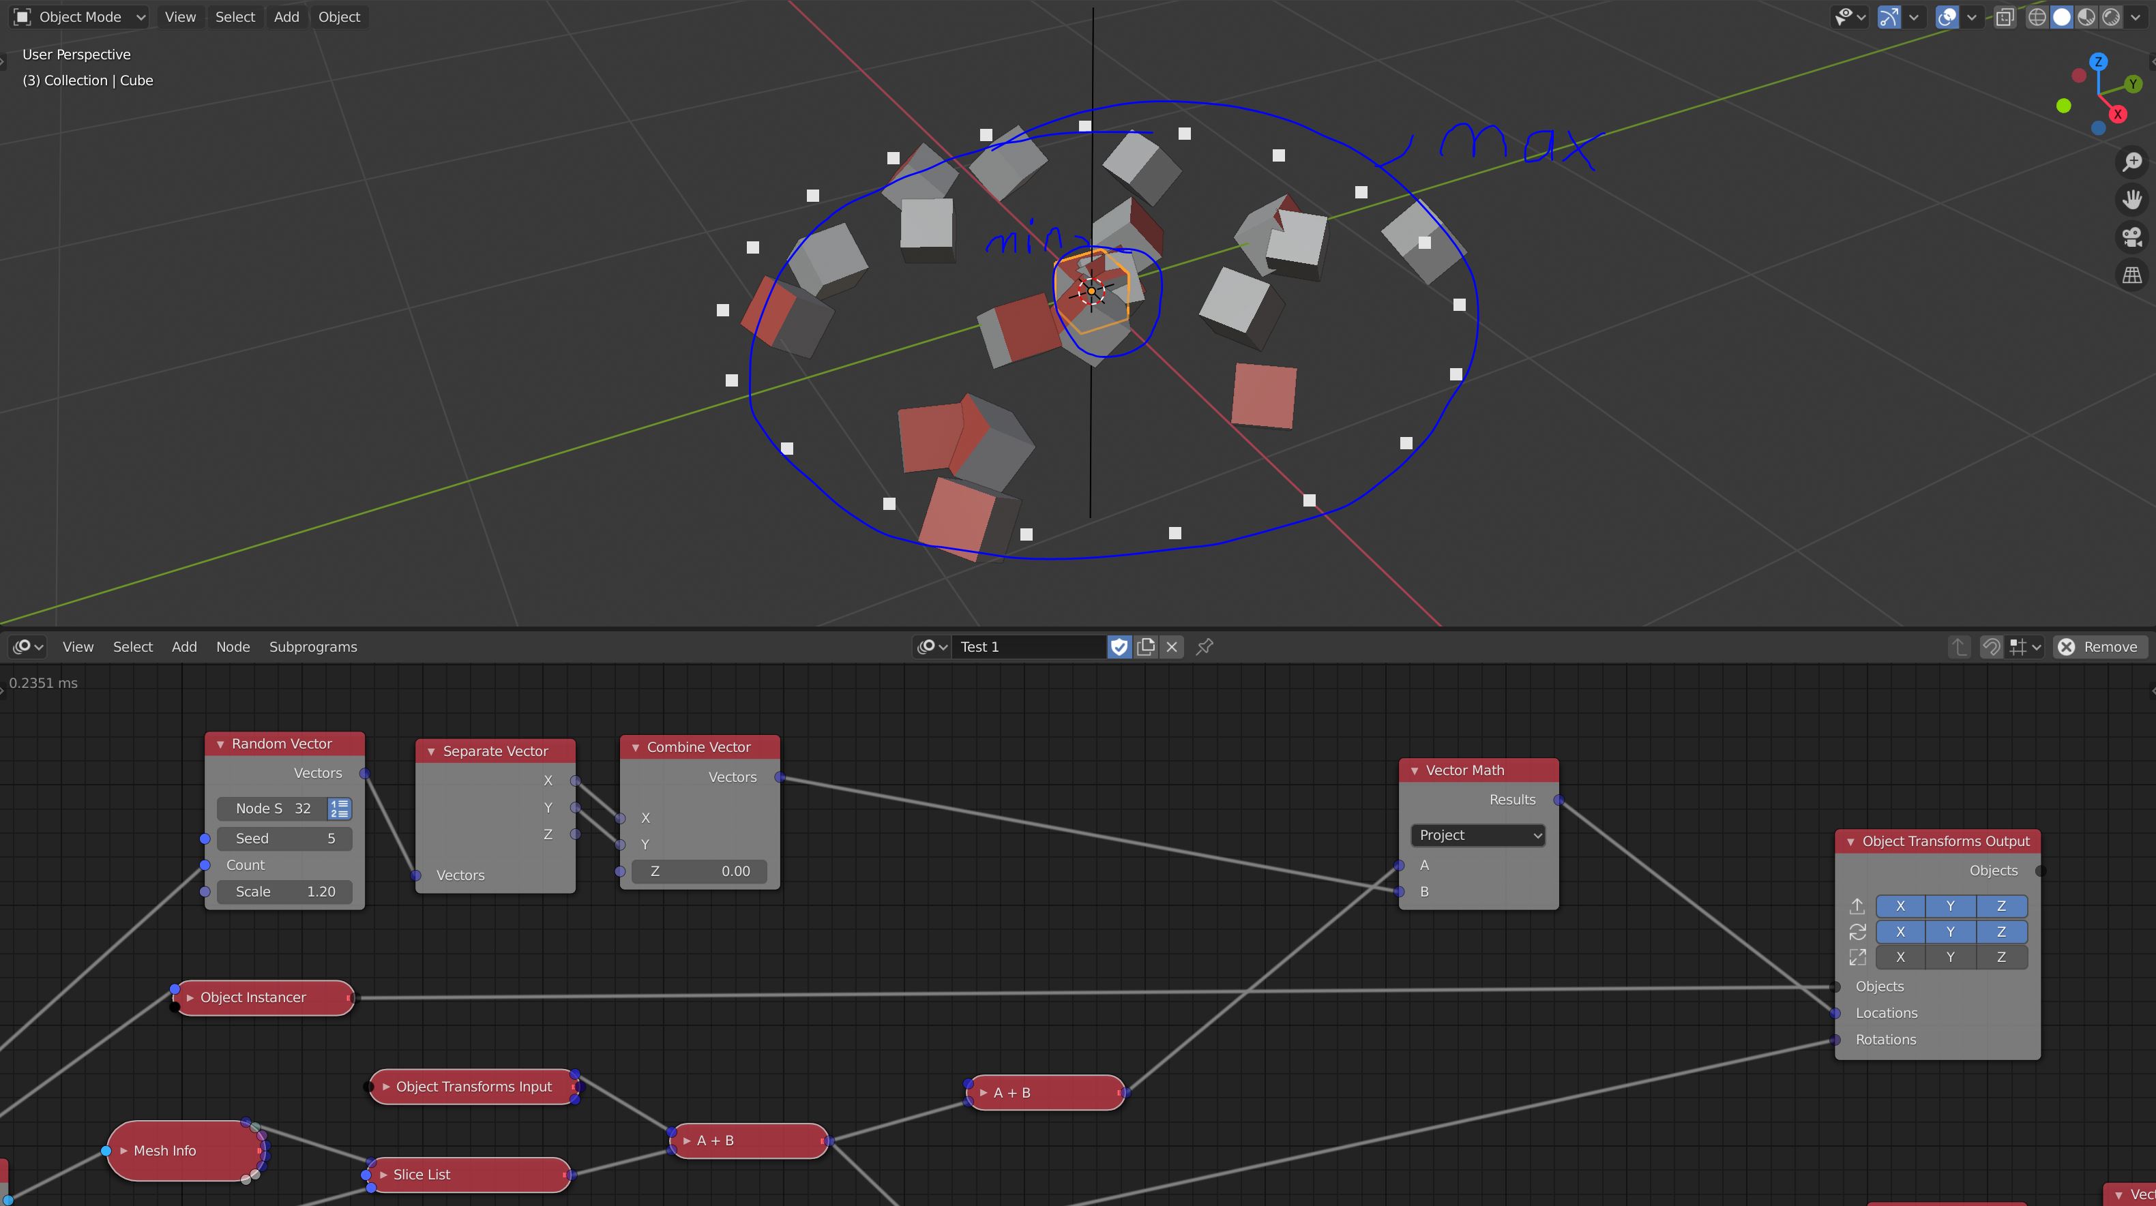
Task: Open the Object menu
Action: [x=339, y=17]
